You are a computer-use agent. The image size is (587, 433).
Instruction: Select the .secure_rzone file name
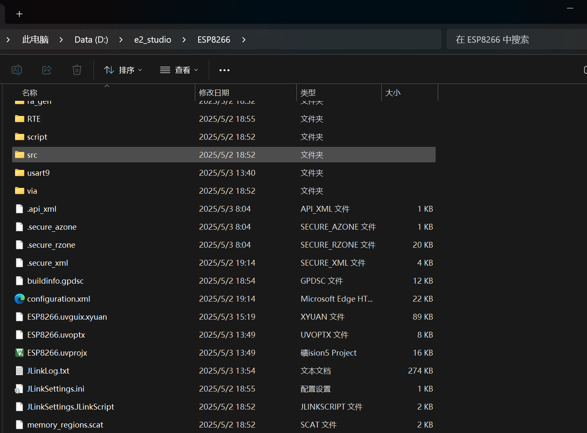51,245
